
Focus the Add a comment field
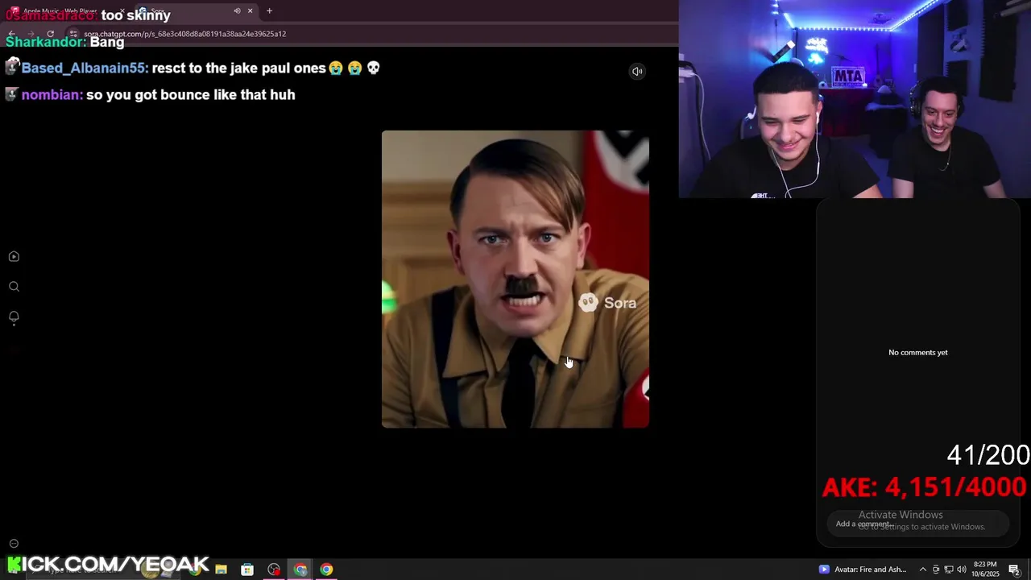coord(917,524)
